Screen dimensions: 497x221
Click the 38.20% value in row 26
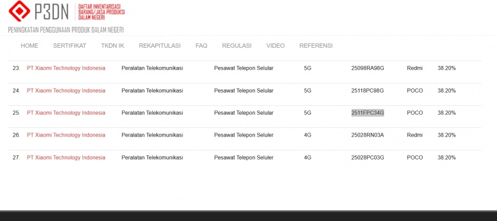tap(447, 135)
